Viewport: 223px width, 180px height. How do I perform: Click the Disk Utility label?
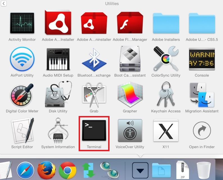click(58, 111)
